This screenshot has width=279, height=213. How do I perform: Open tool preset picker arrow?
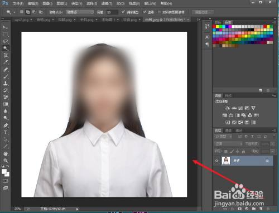tap(14, 12)
